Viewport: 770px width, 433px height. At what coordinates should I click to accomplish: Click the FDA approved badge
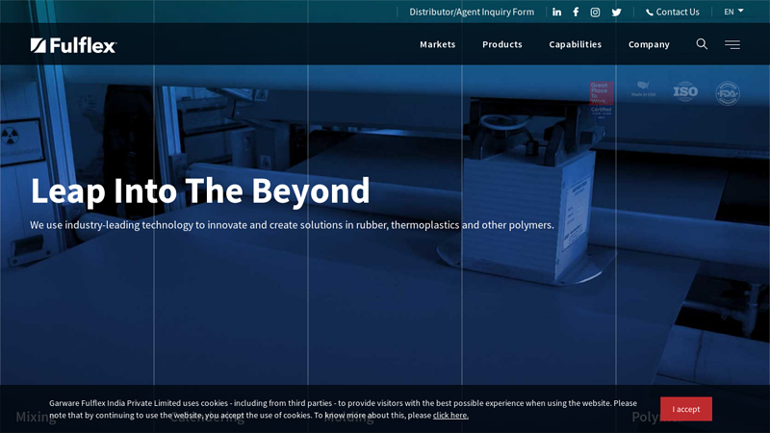[728, 93]
